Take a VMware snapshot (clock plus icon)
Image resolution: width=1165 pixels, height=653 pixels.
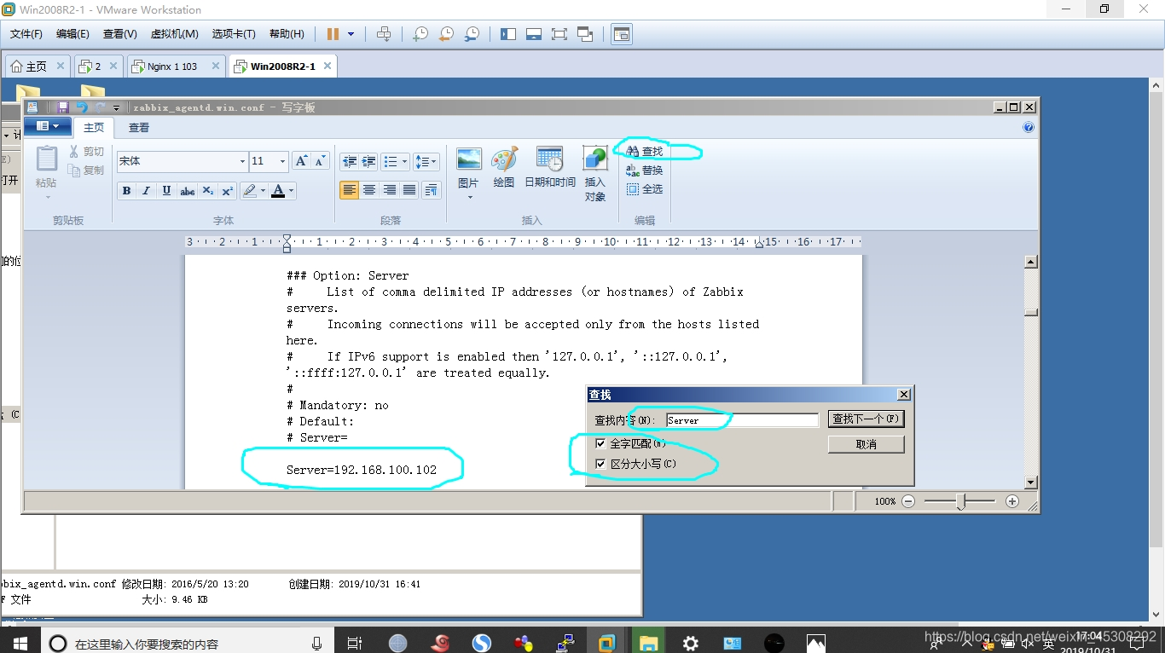(x=420, y=34)
